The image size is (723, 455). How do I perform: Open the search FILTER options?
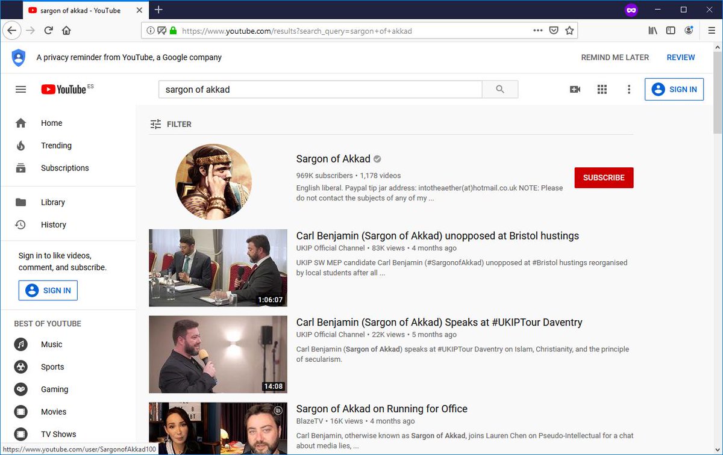pos(171,124)
